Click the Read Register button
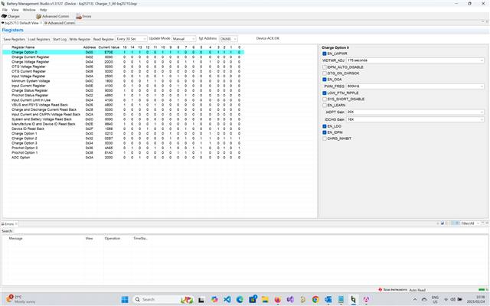This screenshot has width=490, height=306. pyautogui.click(x=103, y=39)
